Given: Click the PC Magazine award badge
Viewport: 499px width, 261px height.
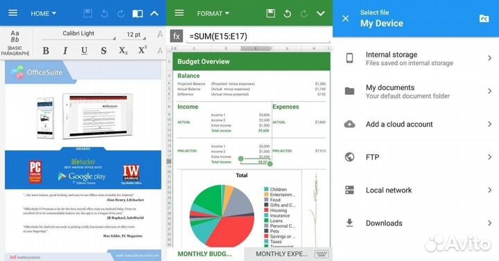Looking at the screenshot, I should pyautogui.click(x=35, y=172).
